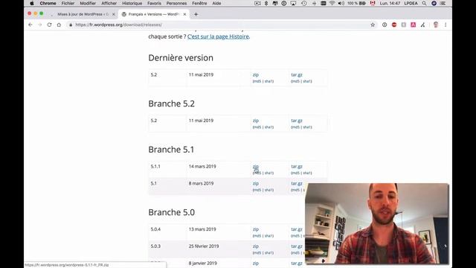Click the Chrome profile avatar icon

tap(436, 25)
